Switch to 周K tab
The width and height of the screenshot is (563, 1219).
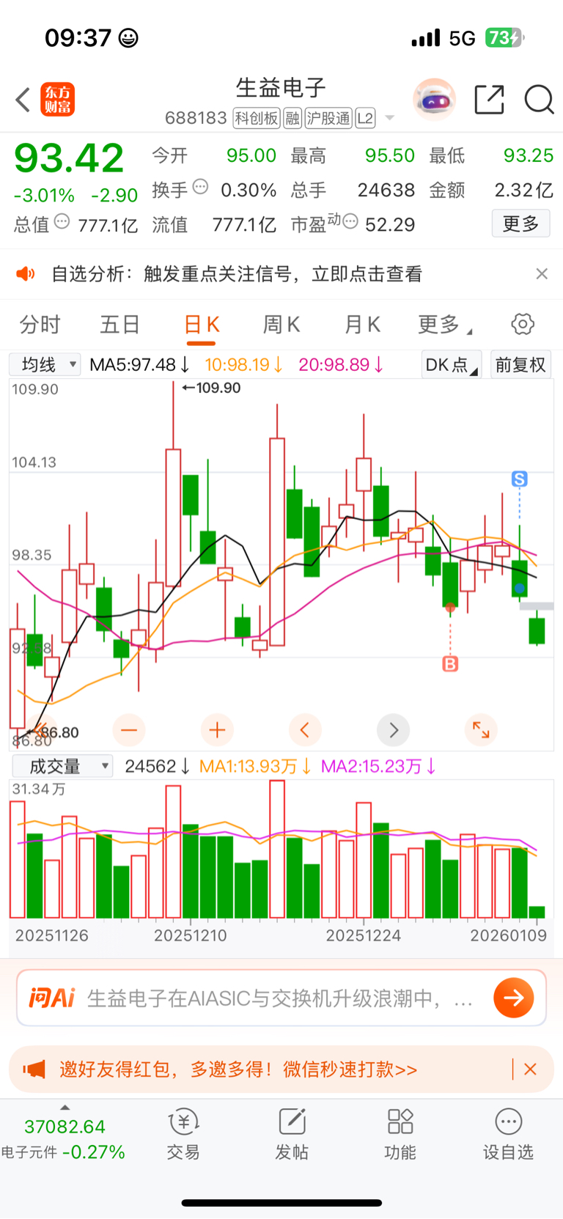281,324
